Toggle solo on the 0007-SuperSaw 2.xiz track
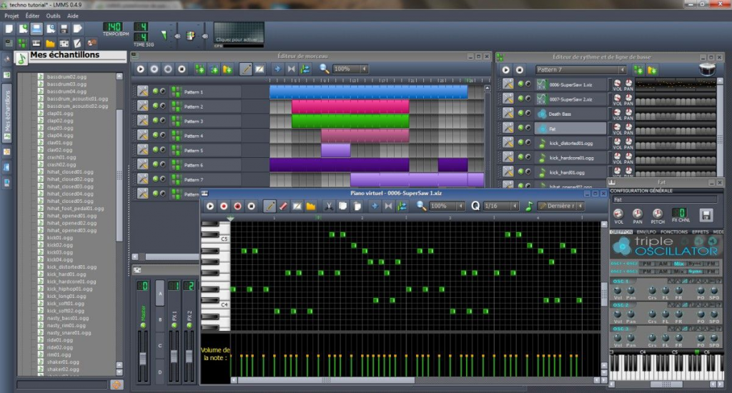 pyautogui.click(x=528, y=99)
